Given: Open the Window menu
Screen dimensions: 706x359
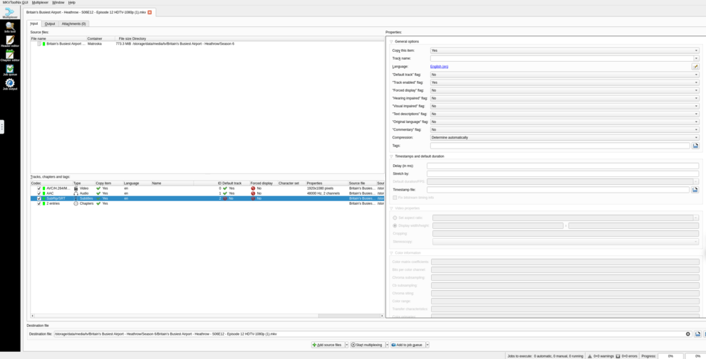Looking at the screenshot, I should coord(58,2).
